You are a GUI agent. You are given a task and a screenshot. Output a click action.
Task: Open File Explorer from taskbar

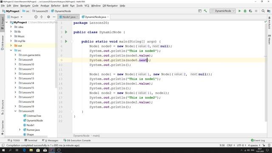point(31,150)
